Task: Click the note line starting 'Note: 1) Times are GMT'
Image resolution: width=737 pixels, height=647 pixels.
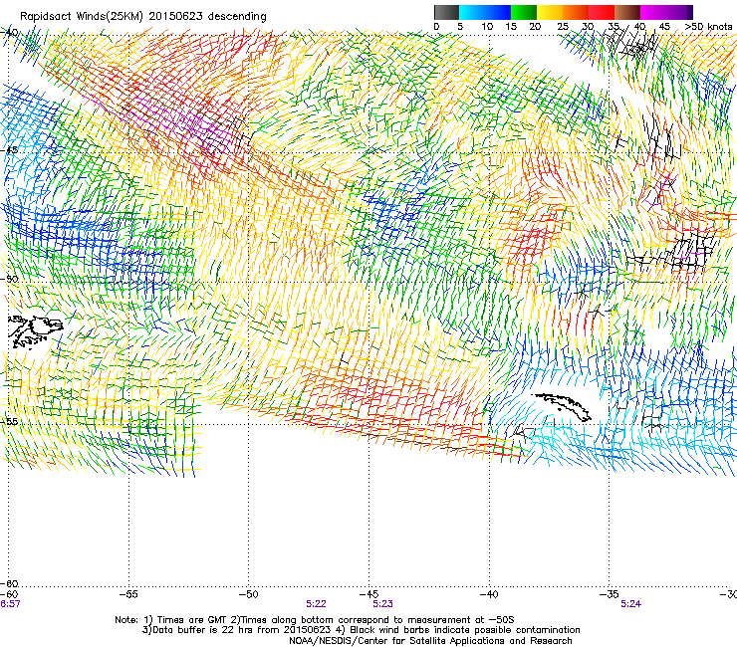Action: (x=315, y=620)
